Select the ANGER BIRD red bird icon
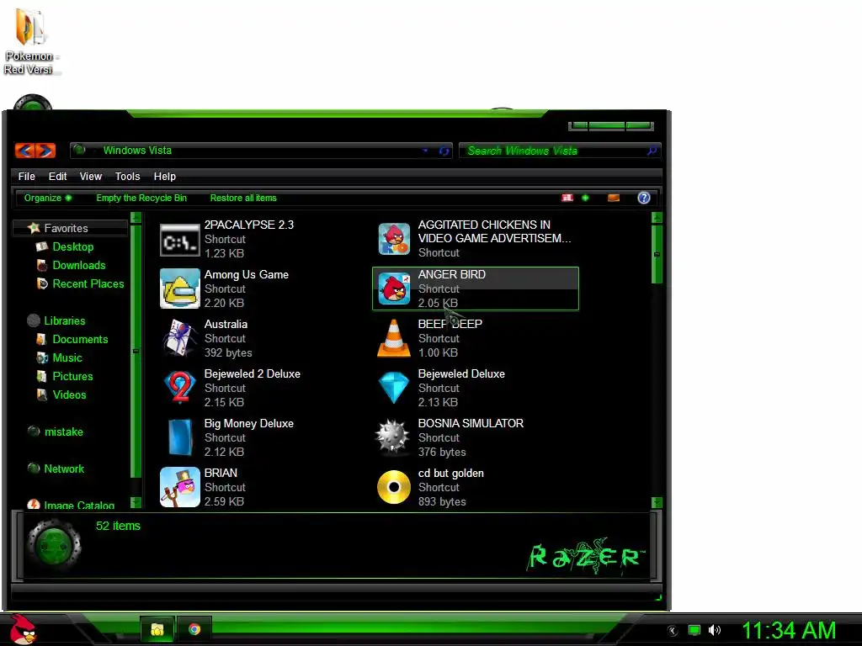 394,289
